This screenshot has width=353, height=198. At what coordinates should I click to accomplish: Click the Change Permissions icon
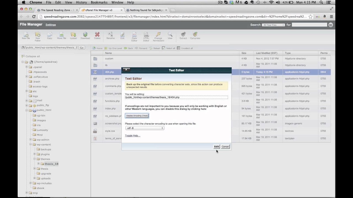click(x=158, y=37)
